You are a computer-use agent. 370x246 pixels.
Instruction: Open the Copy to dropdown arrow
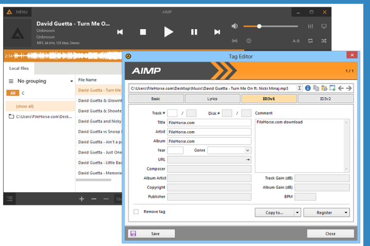(x=298, y=213)
